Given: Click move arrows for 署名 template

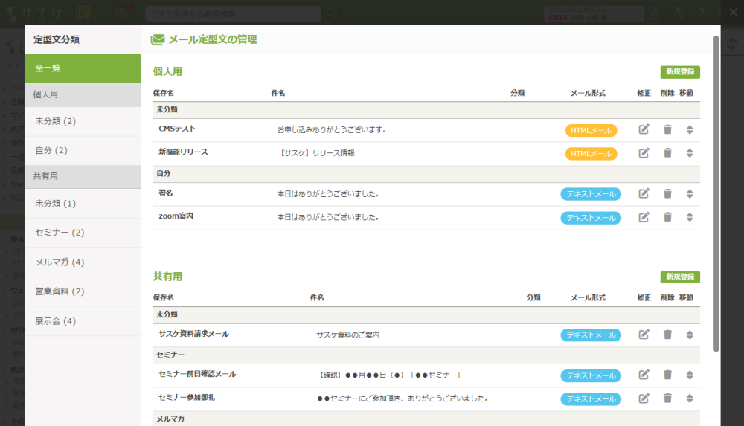Looking at the screenshot, I should tap(690, 194).
